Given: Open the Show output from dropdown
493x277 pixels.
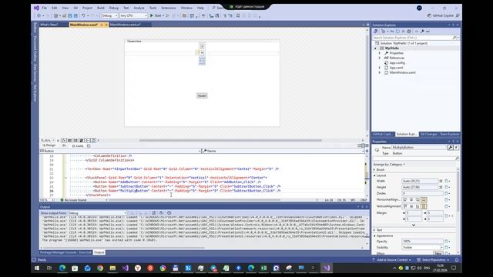Looking at the screenshot, I should coord(97,213).
